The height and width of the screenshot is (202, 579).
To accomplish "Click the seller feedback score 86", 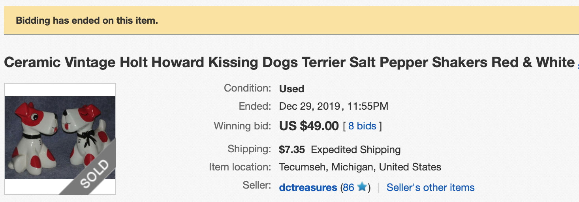I will [348, 187].
